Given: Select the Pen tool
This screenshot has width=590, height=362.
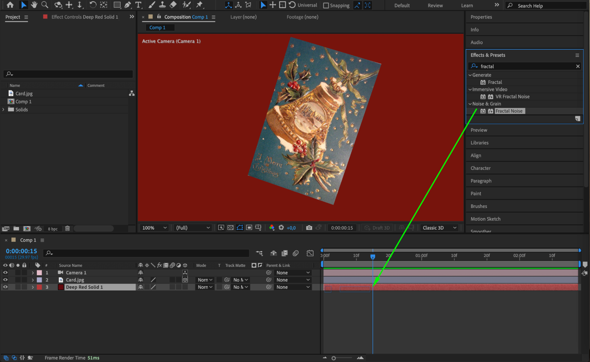Looking at the screenshot, I should click(x=128, y=5).
